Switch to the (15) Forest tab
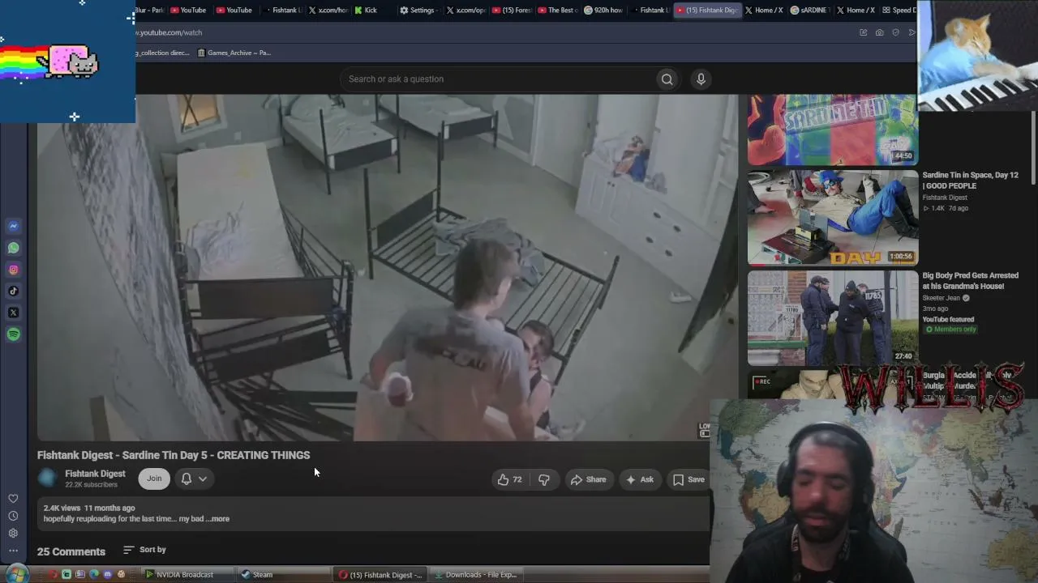 513,11
